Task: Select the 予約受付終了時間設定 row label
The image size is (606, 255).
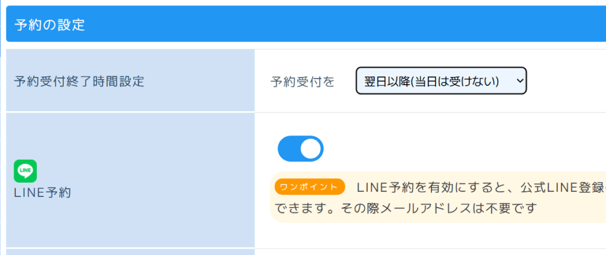Action: coord(79,81)
